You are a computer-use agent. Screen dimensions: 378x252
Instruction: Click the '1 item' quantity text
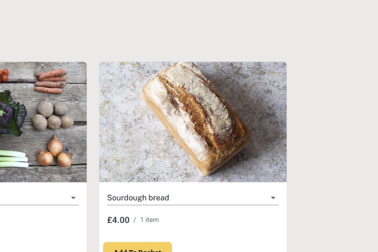point(149,220)
